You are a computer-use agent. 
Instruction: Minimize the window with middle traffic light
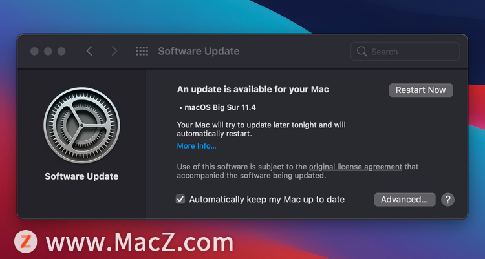(x=48, y=51)
